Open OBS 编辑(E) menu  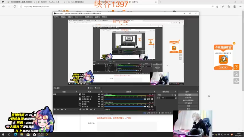point(63,17)
